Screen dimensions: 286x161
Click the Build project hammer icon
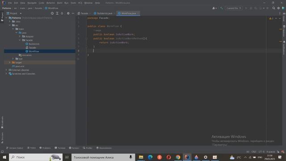(222, 8)
